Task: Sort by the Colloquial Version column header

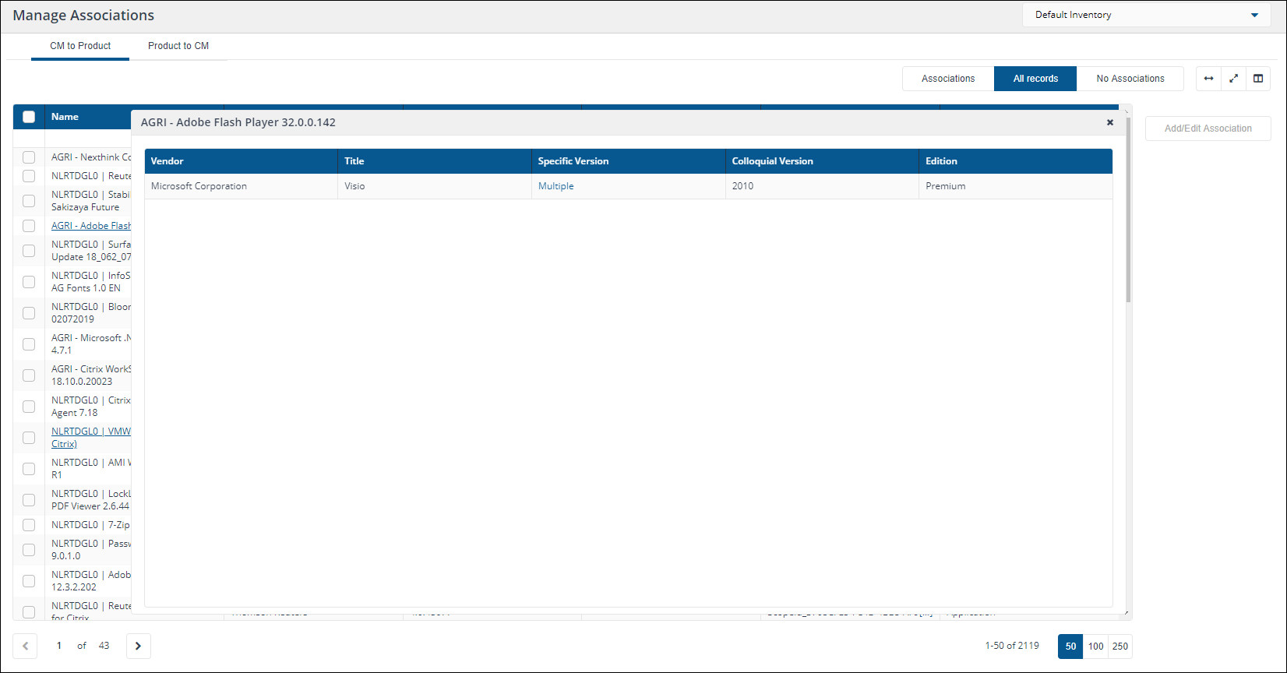Action: [772, 161]
